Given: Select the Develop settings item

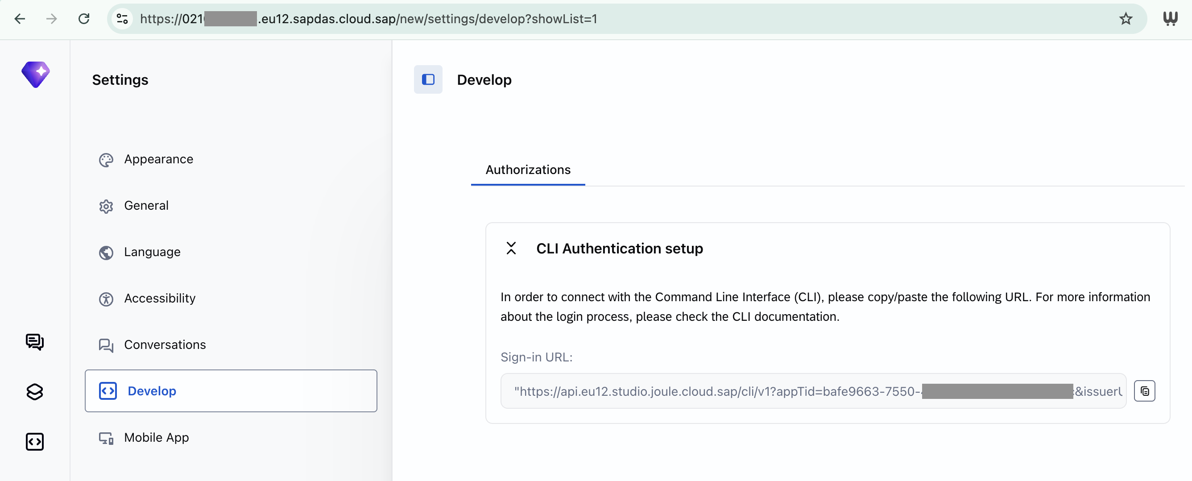Looking at the screenshot, I should click(231, 391).
